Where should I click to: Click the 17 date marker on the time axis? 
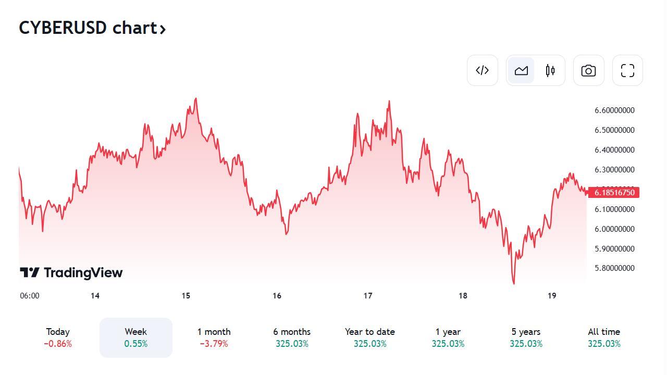(x=368, y=296)
